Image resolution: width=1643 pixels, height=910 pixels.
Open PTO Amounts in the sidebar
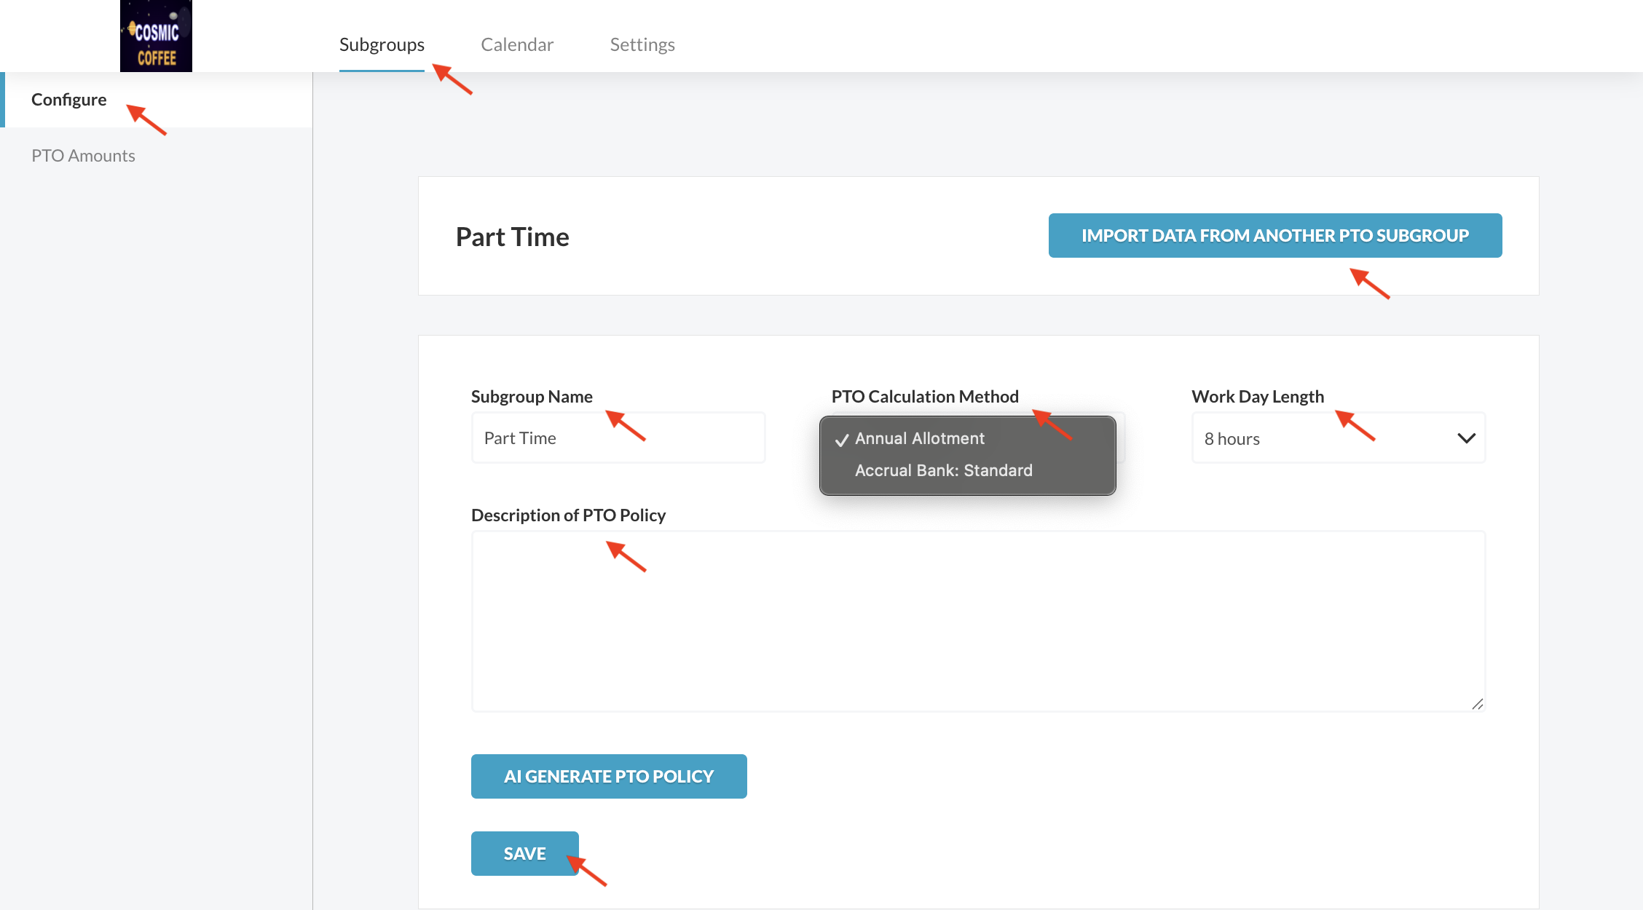point(83,156)
